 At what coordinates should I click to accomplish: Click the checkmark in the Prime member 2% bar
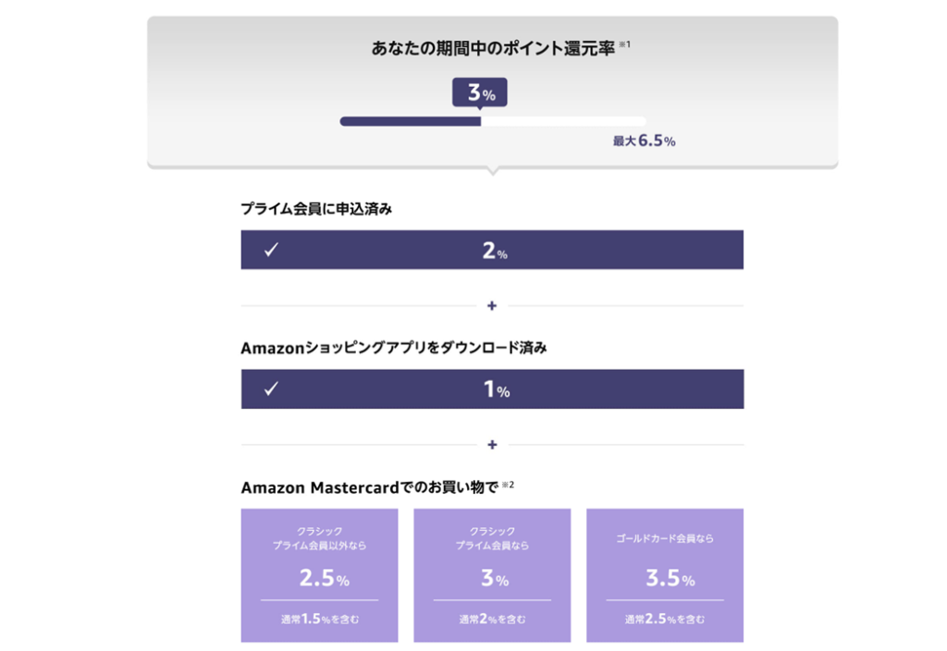tap(271, 250)
